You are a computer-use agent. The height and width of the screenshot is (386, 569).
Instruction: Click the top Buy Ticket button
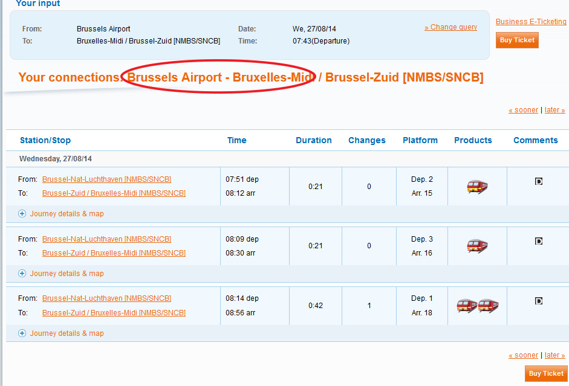tap(517, 40)
